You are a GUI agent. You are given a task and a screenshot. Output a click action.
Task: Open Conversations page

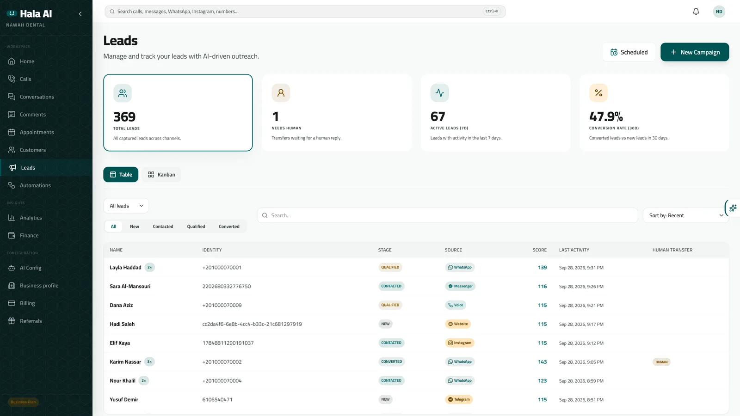tap(46, 97)
